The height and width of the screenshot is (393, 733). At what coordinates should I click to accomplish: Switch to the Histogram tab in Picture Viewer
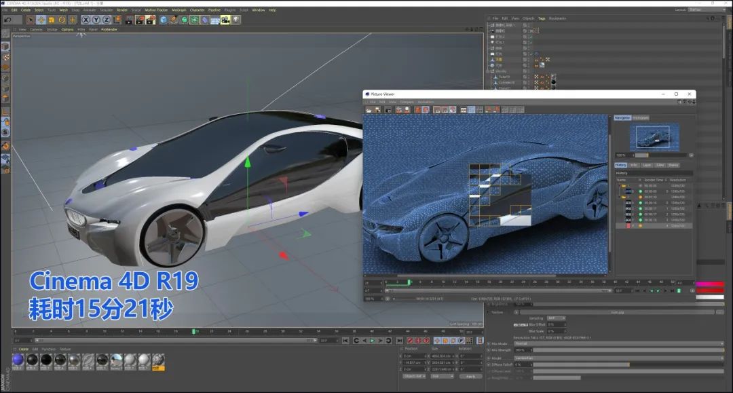point(640,117)
